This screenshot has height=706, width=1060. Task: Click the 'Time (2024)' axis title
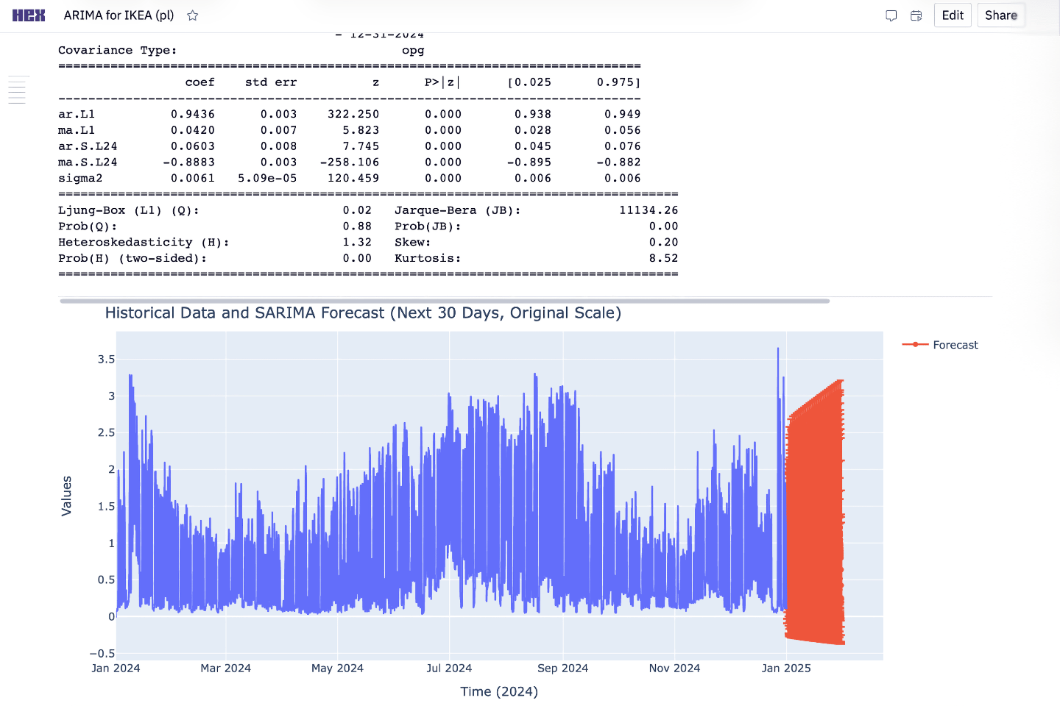499,691
